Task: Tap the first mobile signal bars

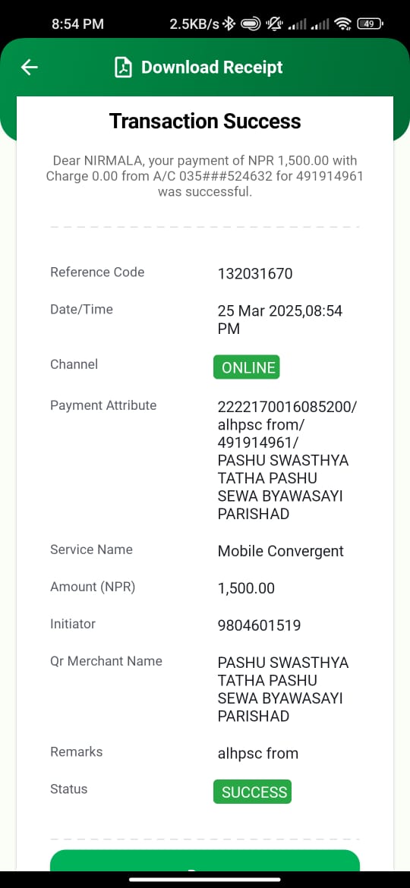Action: (x=298, y=24)
